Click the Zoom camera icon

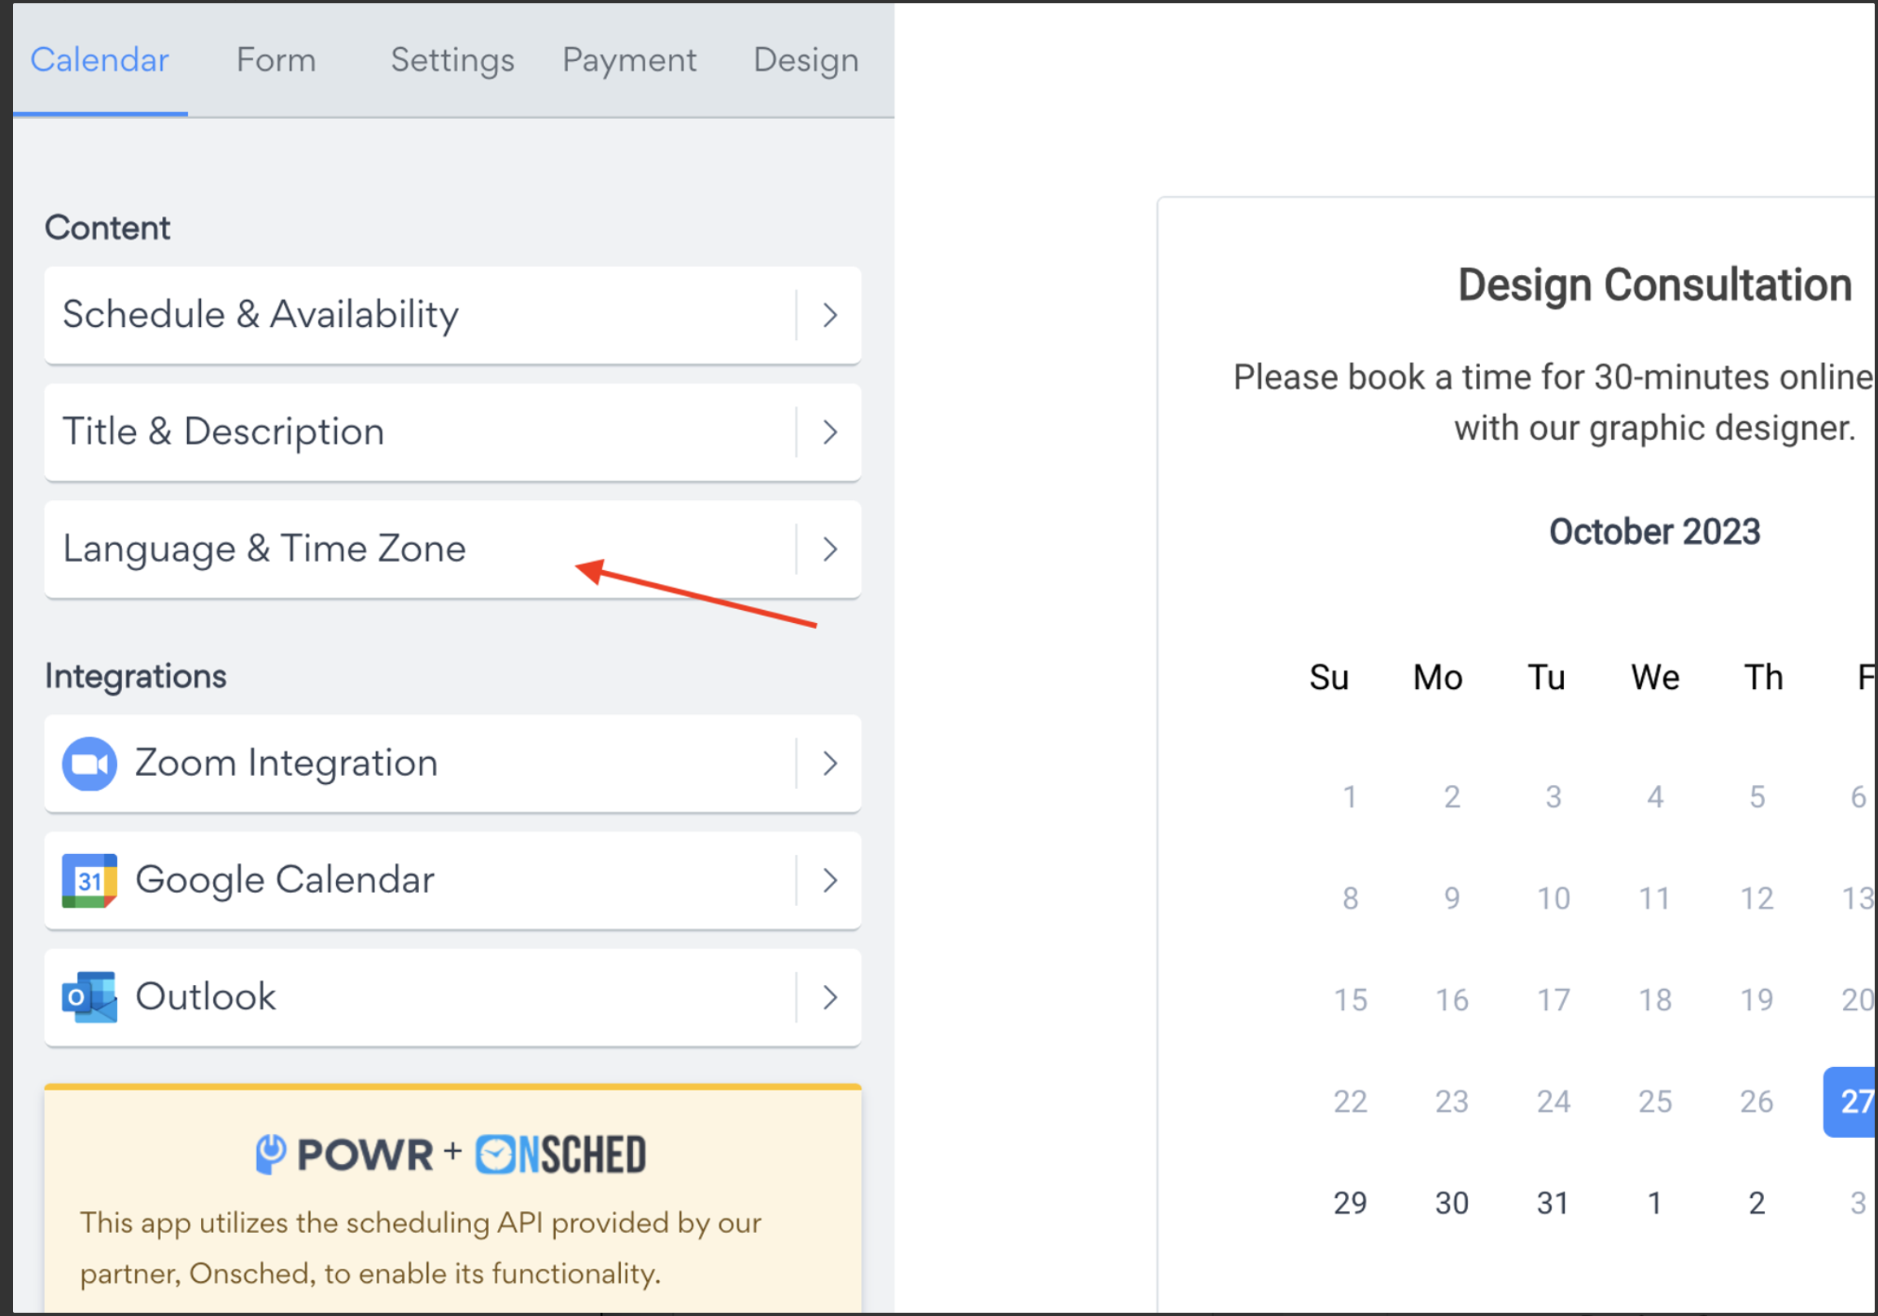coord(90,764)
